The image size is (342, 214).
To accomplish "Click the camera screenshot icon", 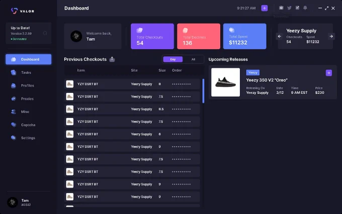I will 281,8.
